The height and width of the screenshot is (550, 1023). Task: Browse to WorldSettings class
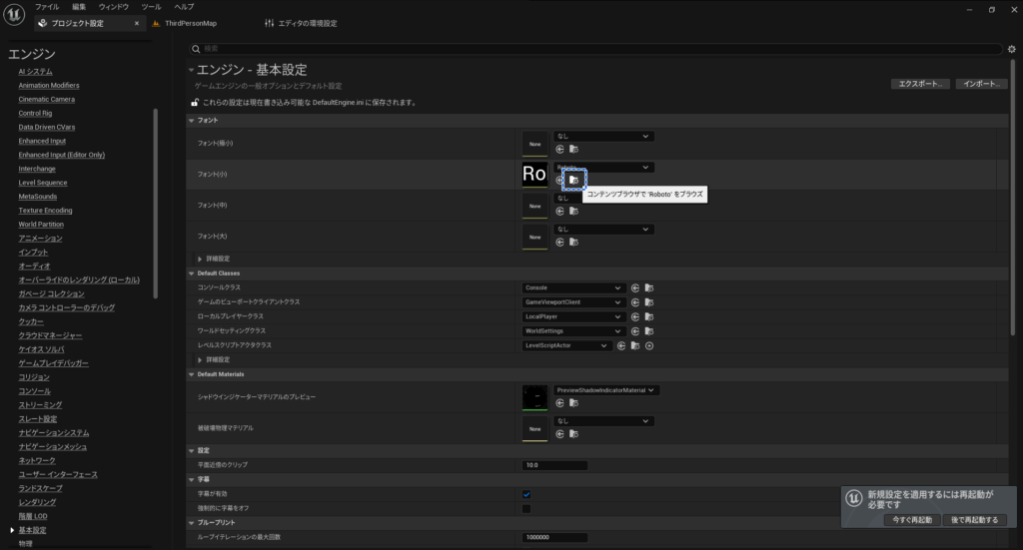(x=649, y=331)
